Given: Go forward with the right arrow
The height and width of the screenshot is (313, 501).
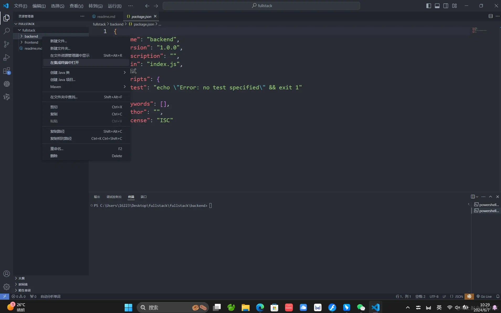Looking at the screenshot, I should tap(156, 6).
